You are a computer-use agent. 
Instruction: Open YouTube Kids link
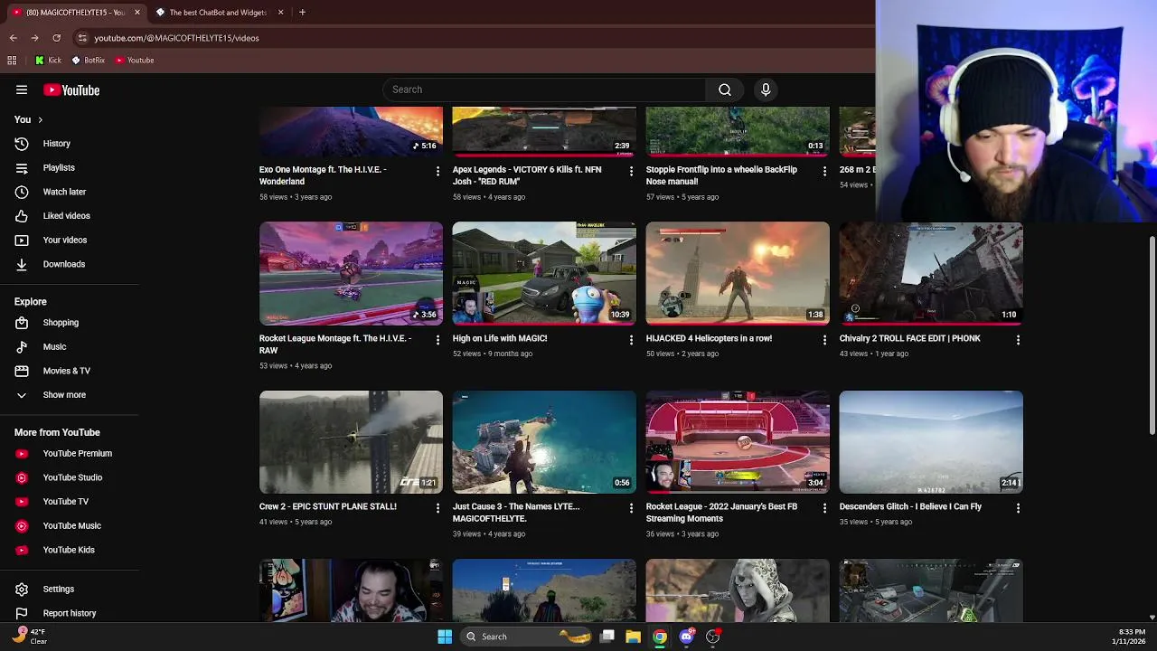tap(70, 550)
